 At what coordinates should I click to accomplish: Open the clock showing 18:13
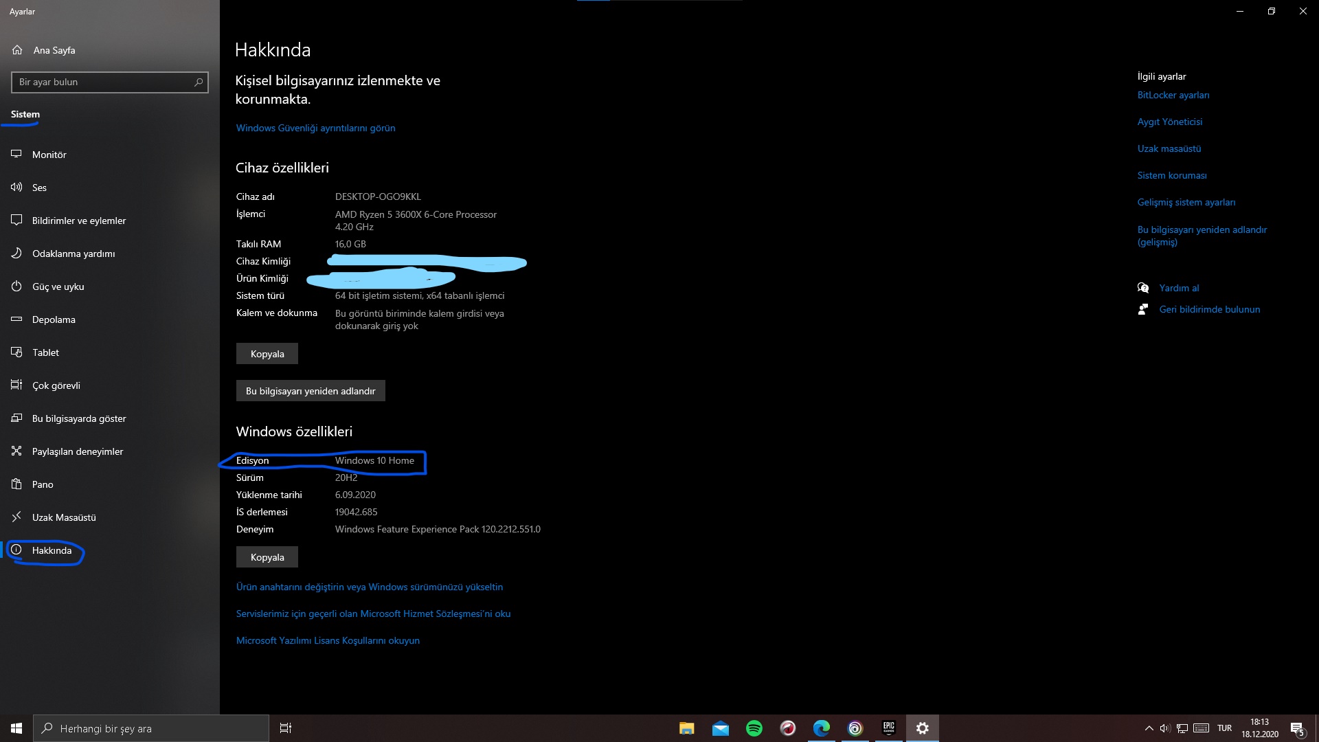tap(1260, 728)
